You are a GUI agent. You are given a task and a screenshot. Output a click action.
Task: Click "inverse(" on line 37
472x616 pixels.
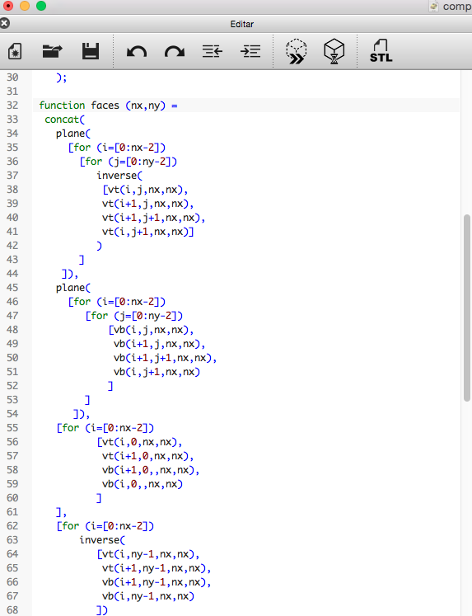tap(119, 176)
